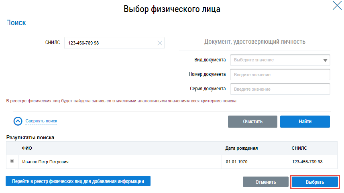This screenshot has height=193, width=344.
Task: Click the circular collapse search arrow icon
Action: 18,121
